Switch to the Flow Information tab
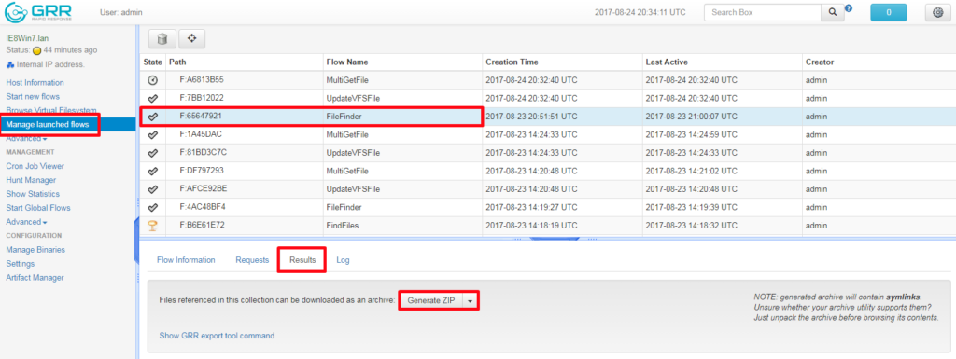 tap(186, 260)
